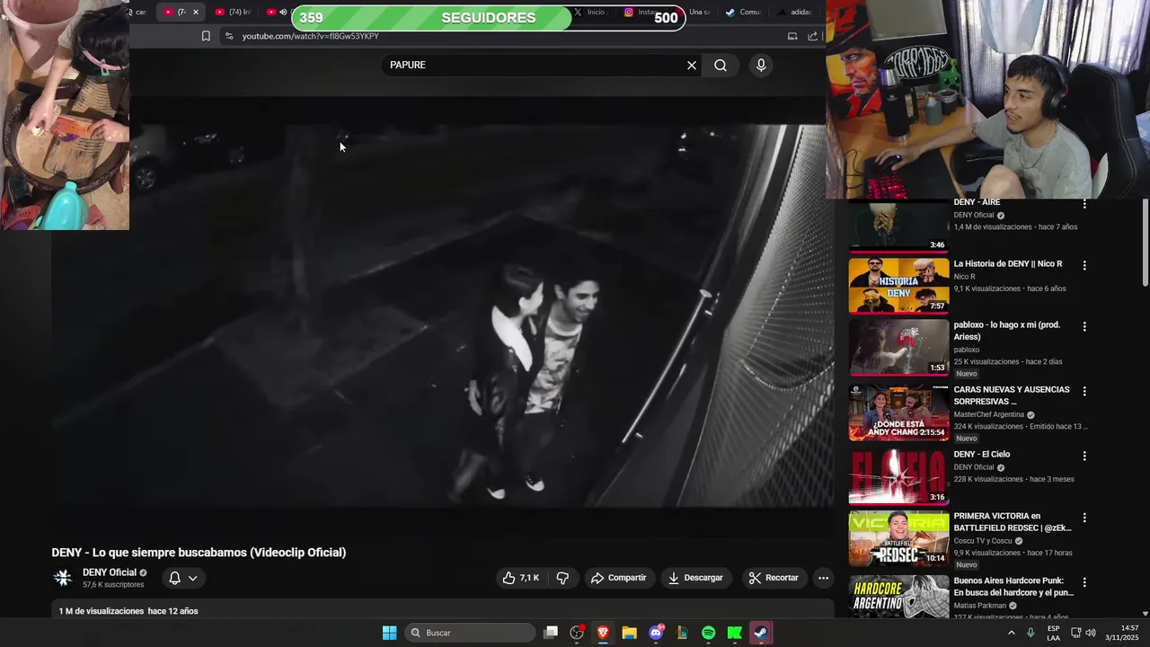Bookmark page using address bar bookmark icon

click(x=206, y=36)
